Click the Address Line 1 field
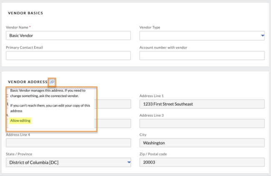 [x=202, y=104]
